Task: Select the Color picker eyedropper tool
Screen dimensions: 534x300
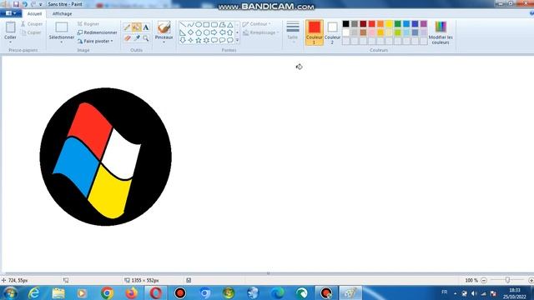Action: (137, 38)
